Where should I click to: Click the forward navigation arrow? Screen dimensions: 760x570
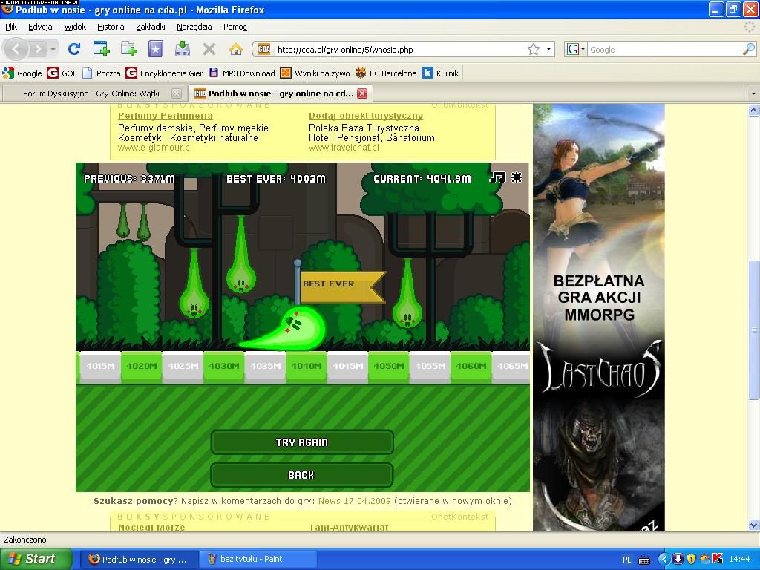38,49
